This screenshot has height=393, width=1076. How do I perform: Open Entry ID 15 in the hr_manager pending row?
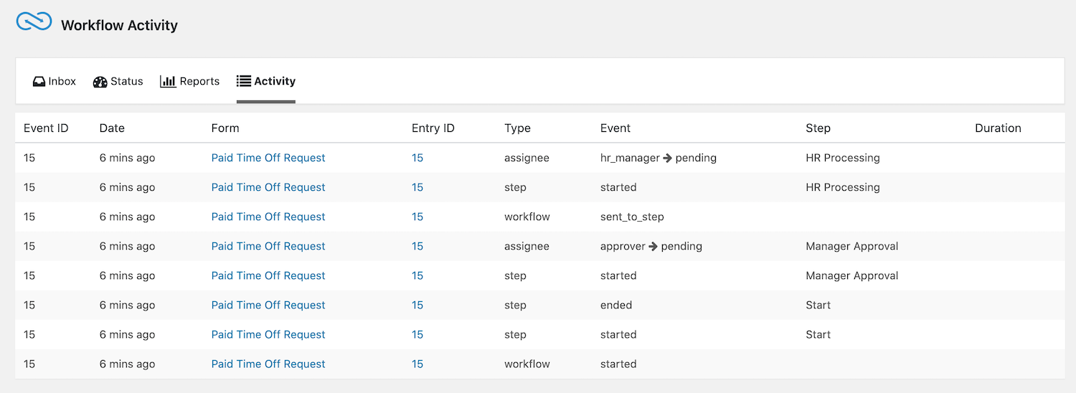pos(417,158)
